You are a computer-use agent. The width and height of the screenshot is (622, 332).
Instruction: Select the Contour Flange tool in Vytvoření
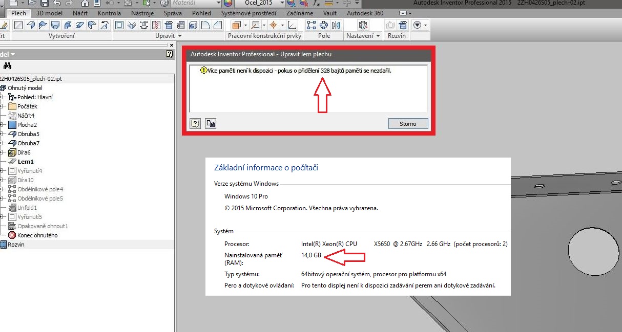[44, 25]
